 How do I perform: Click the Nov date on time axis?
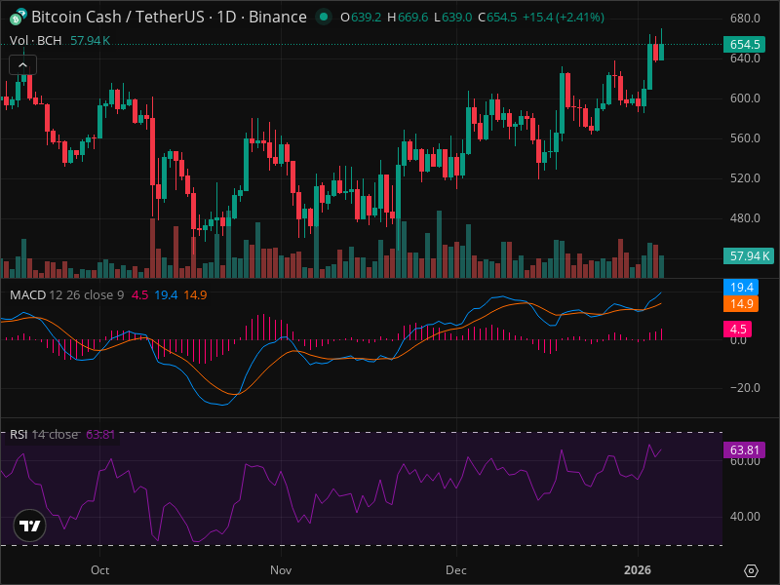(281, 570)
